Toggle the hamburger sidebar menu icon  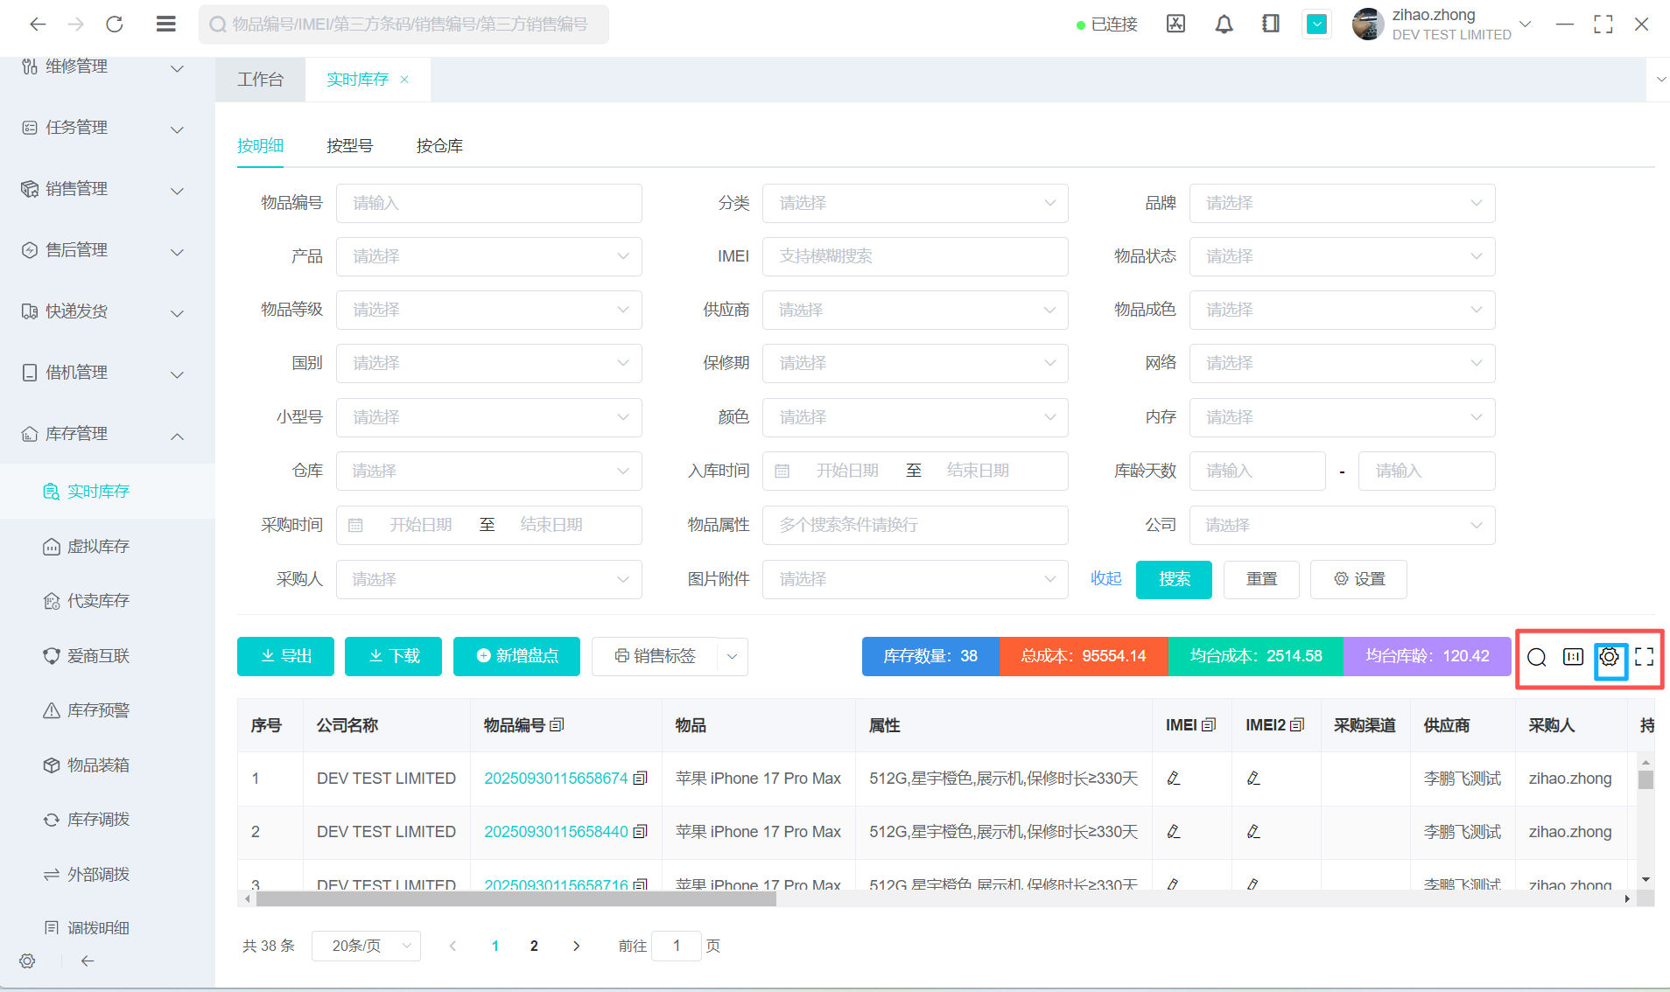pyautogui.click(x=165, y=24)
